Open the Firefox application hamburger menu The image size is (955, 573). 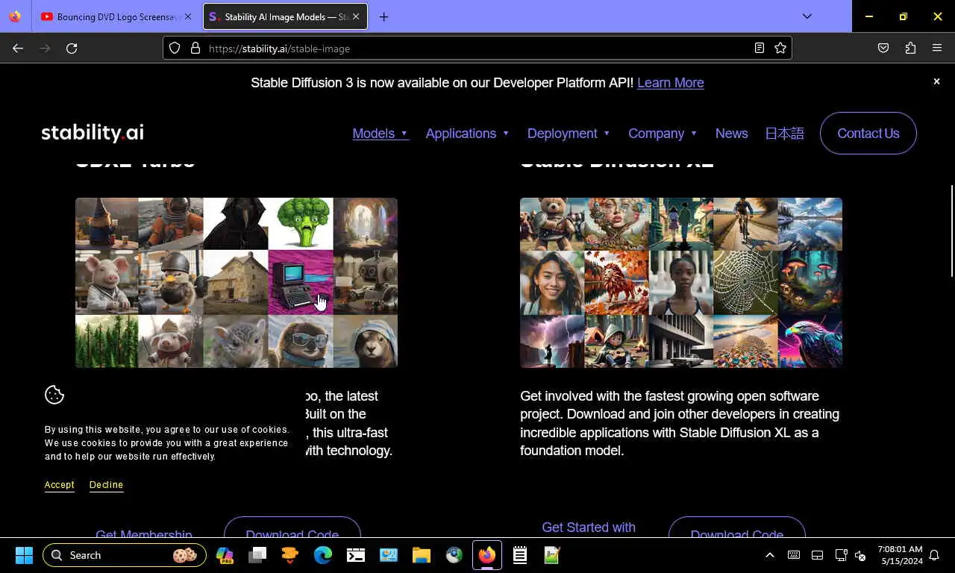coord(937,48)
